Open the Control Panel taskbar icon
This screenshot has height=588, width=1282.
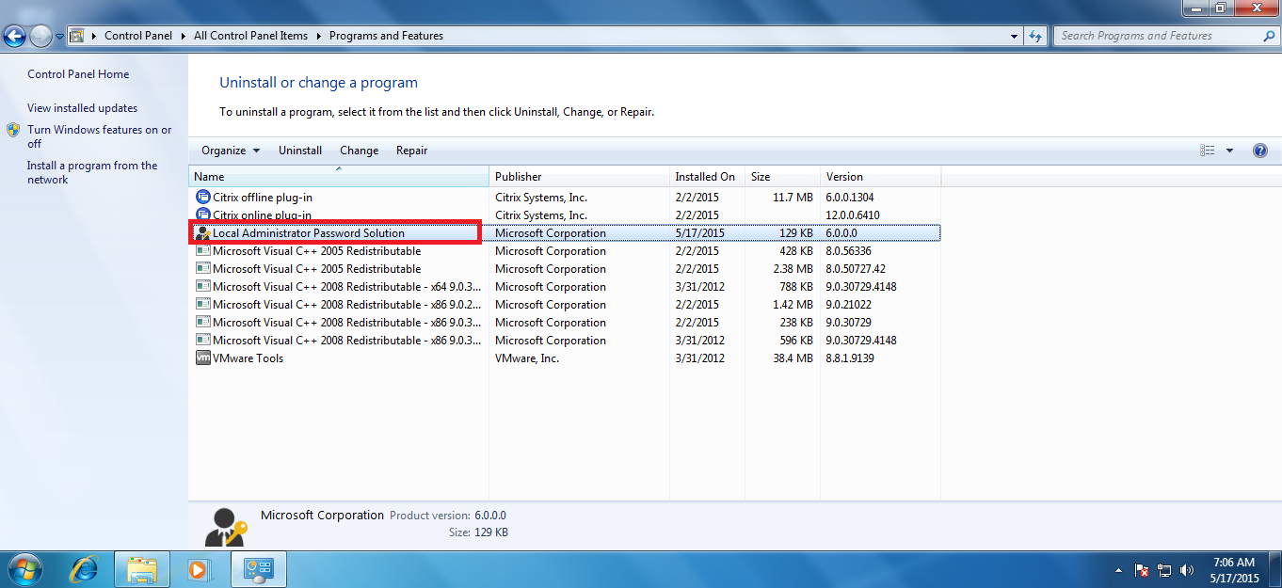[258, 568]
